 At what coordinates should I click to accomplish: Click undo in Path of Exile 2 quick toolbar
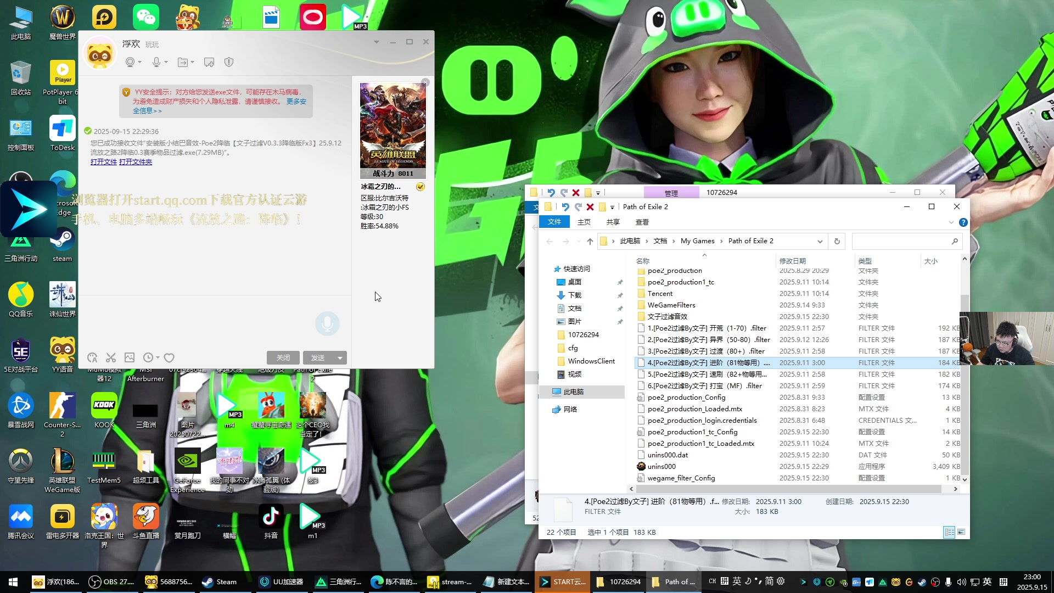point(565,207)
